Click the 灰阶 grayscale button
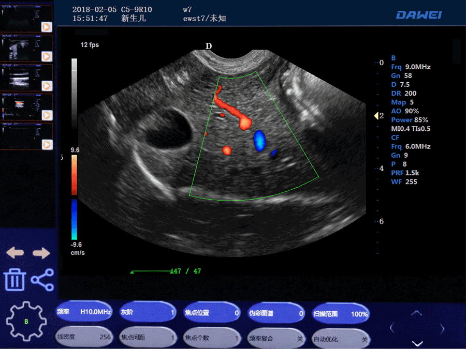 147,312
